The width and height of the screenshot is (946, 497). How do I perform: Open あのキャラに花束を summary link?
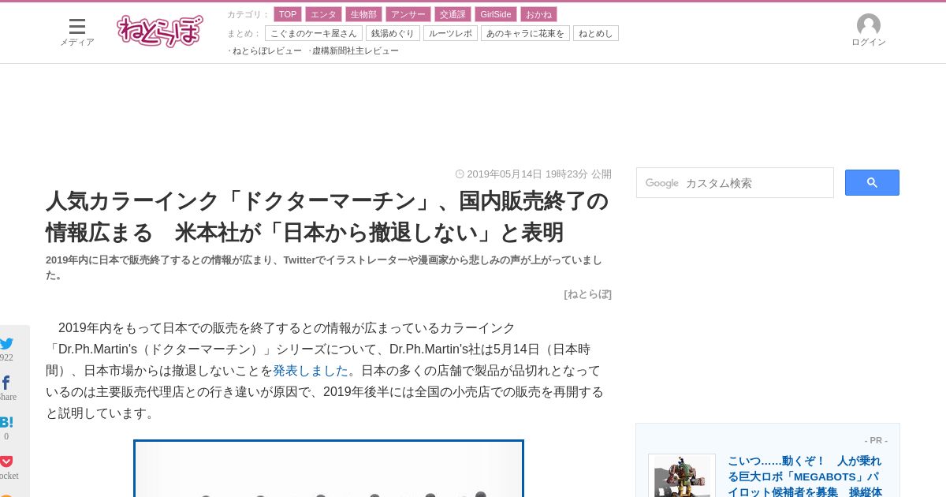tap(525, 33)
